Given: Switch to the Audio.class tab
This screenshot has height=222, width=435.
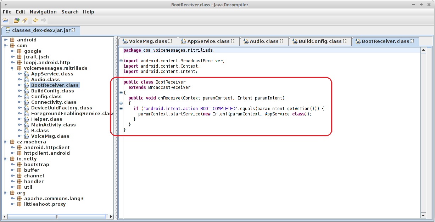Looking at the screenshot, I should click(x=264, y=41).
